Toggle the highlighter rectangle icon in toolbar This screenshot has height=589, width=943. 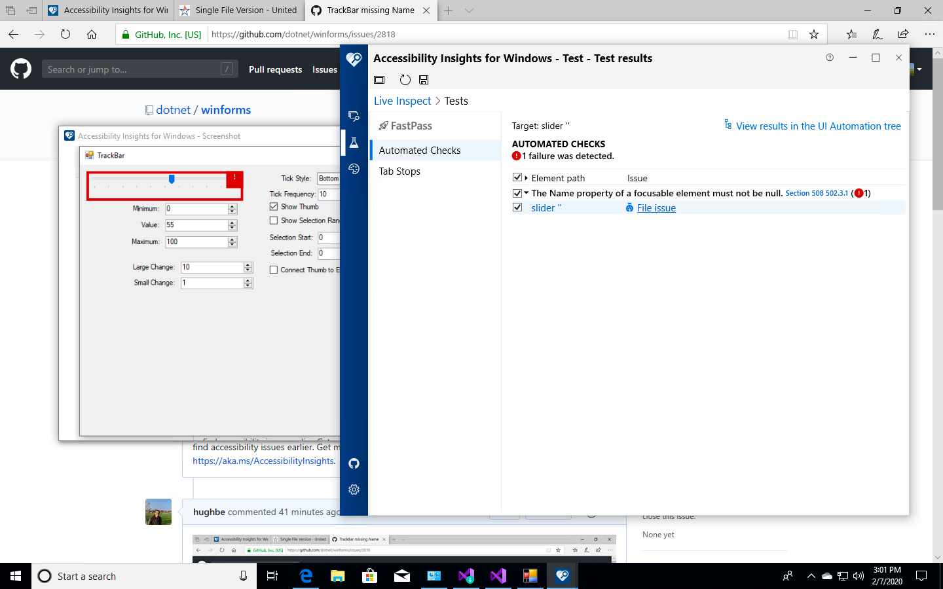(x=379, y=79)
